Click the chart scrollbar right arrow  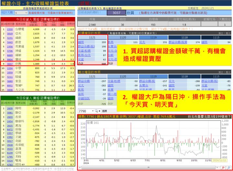[218, 167]
